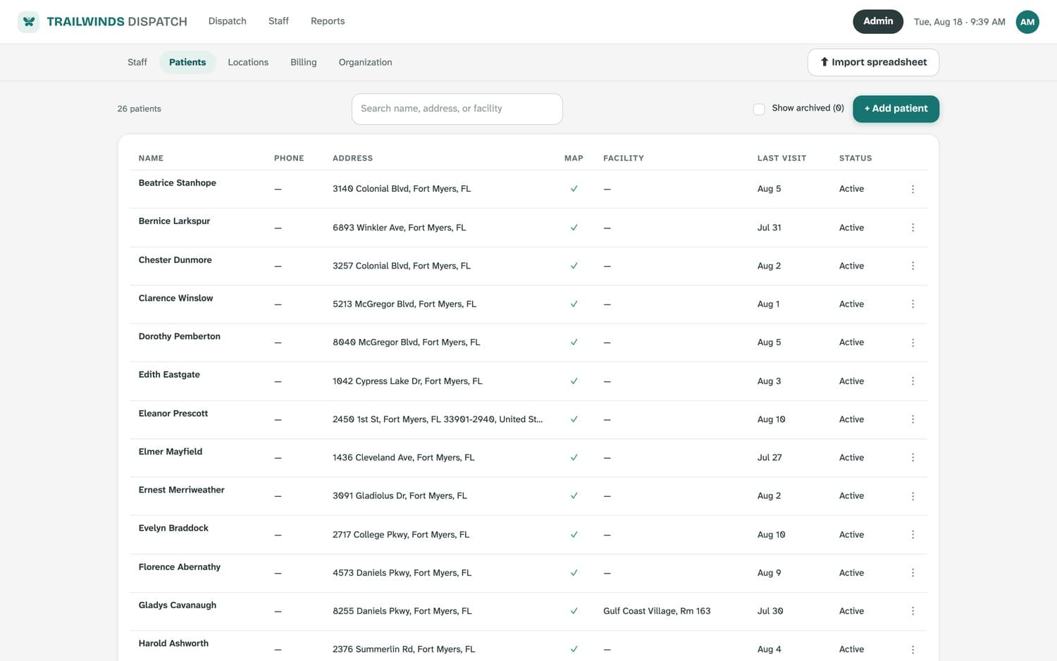
Task: Open row menu for Evelyn Braddock
Action: 913,534
